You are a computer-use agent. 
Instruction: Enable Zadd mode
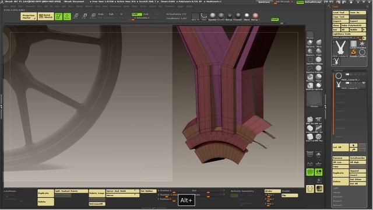(x=137, y=14)
